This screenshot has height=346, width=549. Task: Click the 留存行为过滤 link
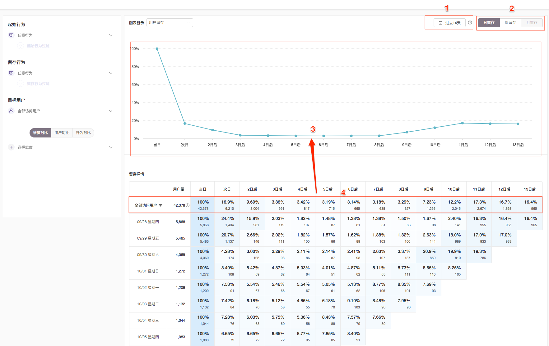pyautogui.click(x=38, y=84)
